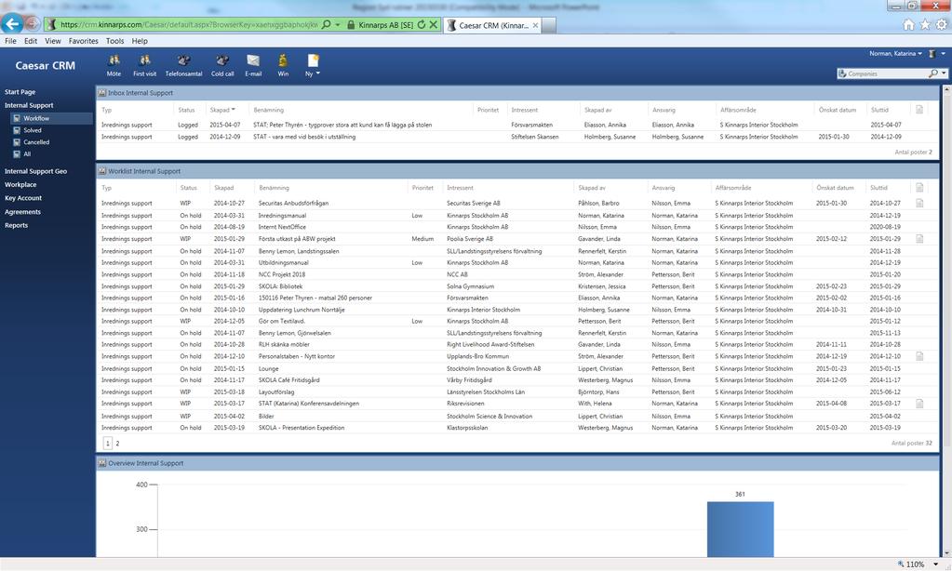Start a Telefonsamtal entry
The width and height of the screenshot is (952, 571).
click(183, 65)
